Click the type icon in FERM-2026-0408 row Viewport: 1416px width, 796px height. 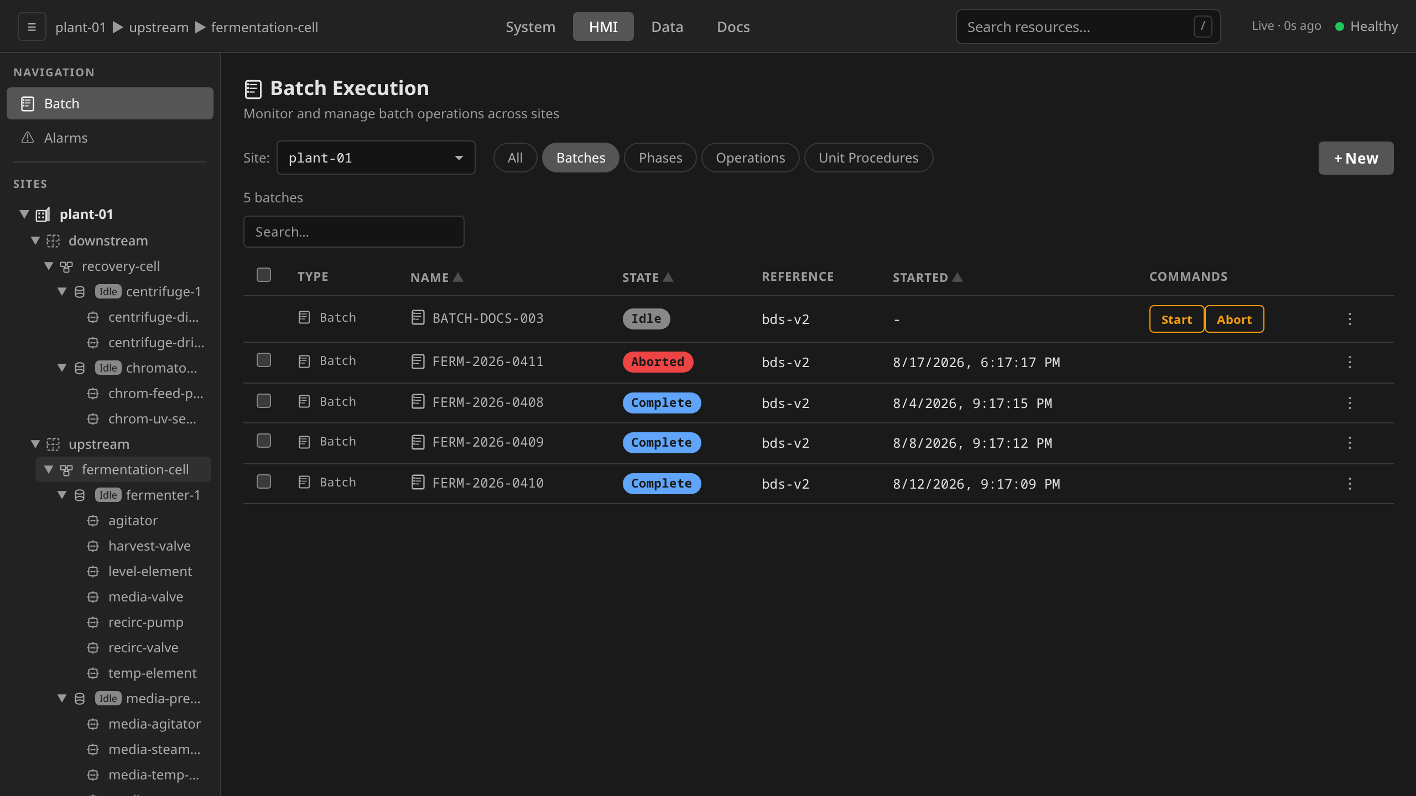tap(304, 401)
